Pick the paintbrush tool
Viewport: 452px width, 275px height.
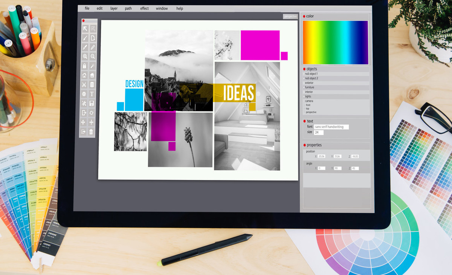(84, 38)
